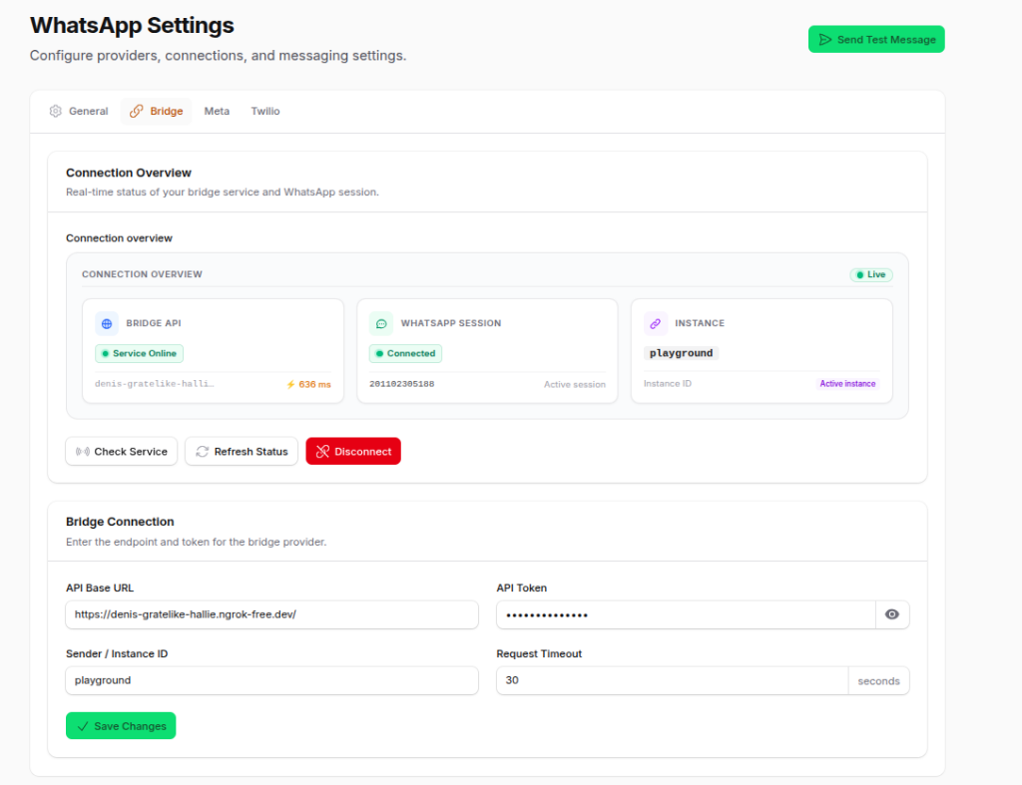Click the broken link icon on Disconnect
The width and height of the screenshot is (1022, 785).
[322, 452]
